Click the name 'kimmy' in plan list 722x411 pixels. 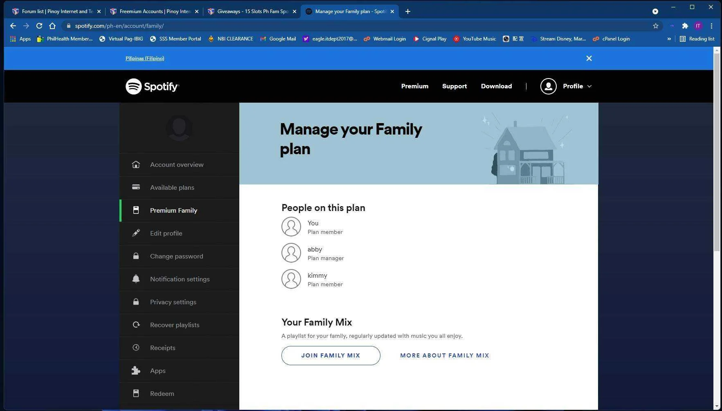(x=317, y=276)
